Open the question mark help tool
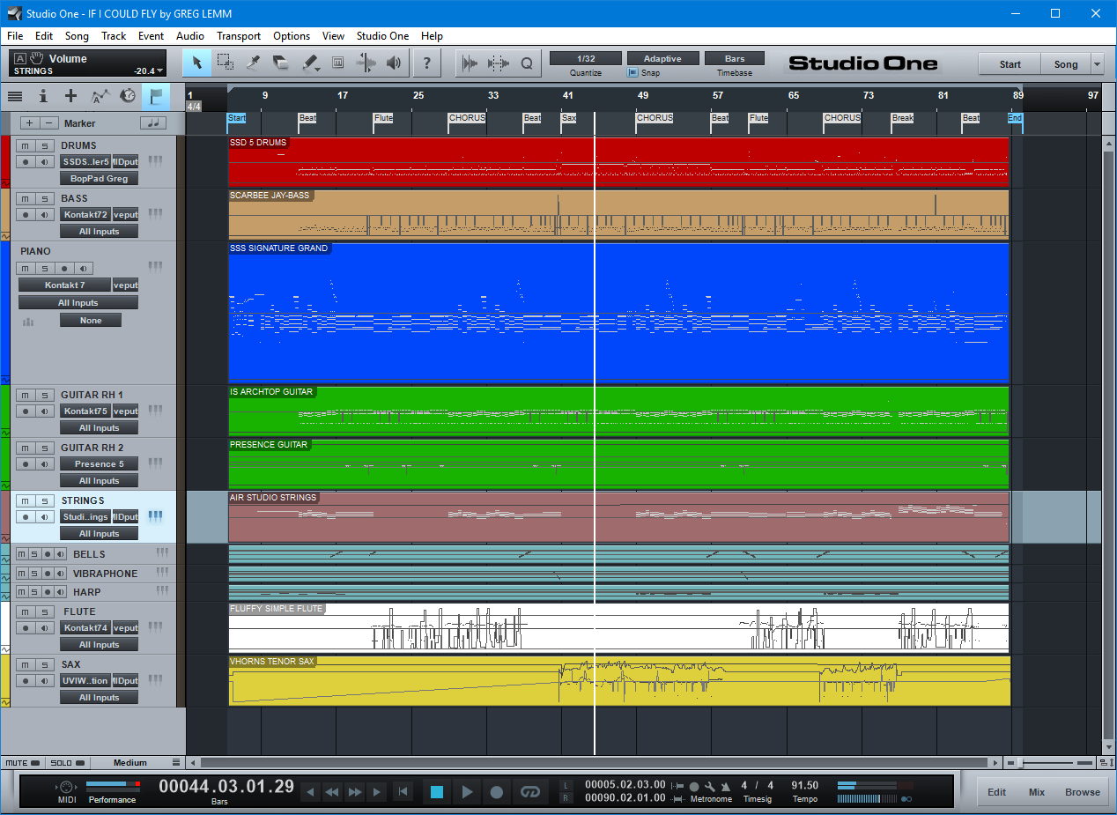This screenshot has width=1117, height=815. (x=427, y=63)
